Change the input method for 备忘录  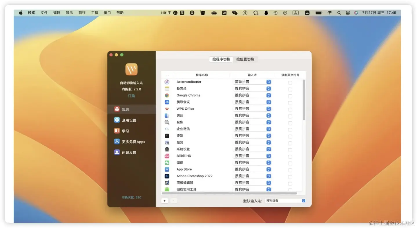coord(252,88)
